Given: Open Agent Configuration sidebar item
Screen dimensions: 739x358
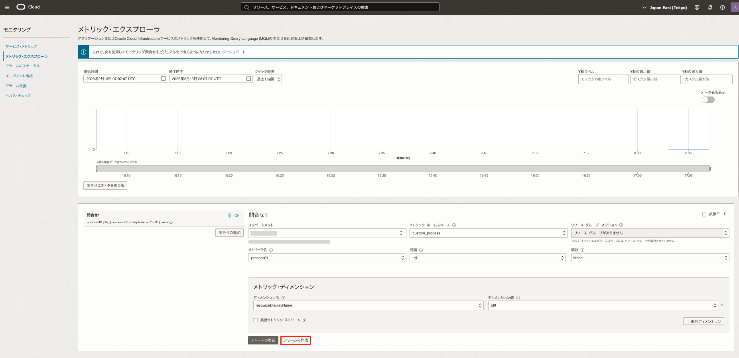Looking at the screenshot, I should [x=19, y=76].
